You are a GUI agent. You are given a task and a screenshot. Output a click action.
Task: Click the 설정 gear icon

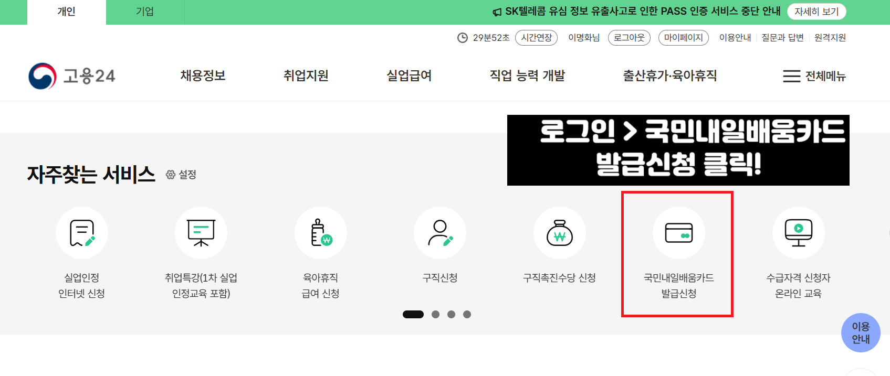(x=171, y=175)
